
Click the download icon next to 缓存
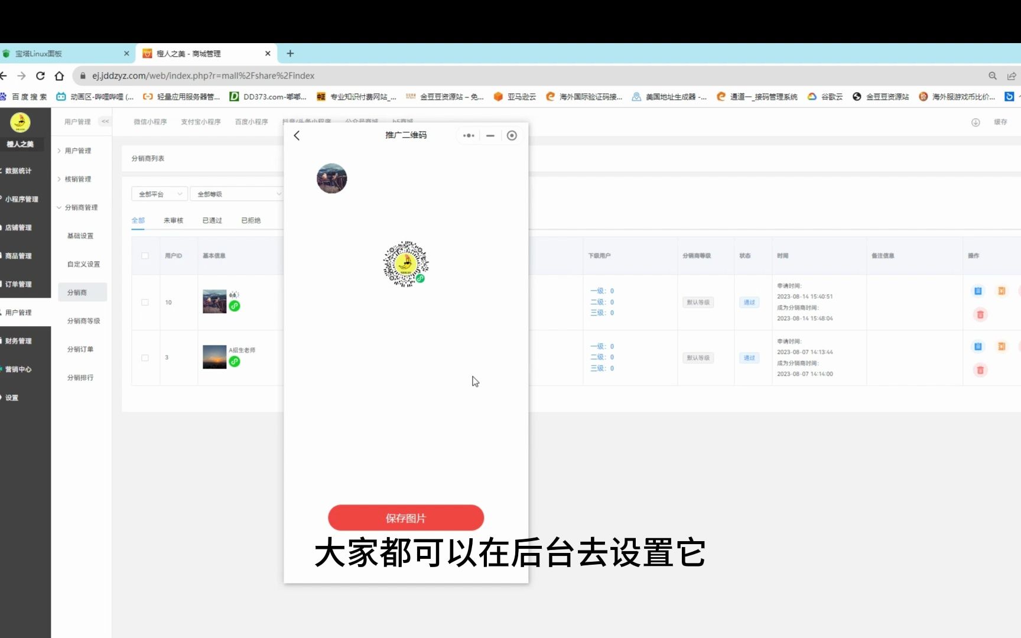pos(976,122)
